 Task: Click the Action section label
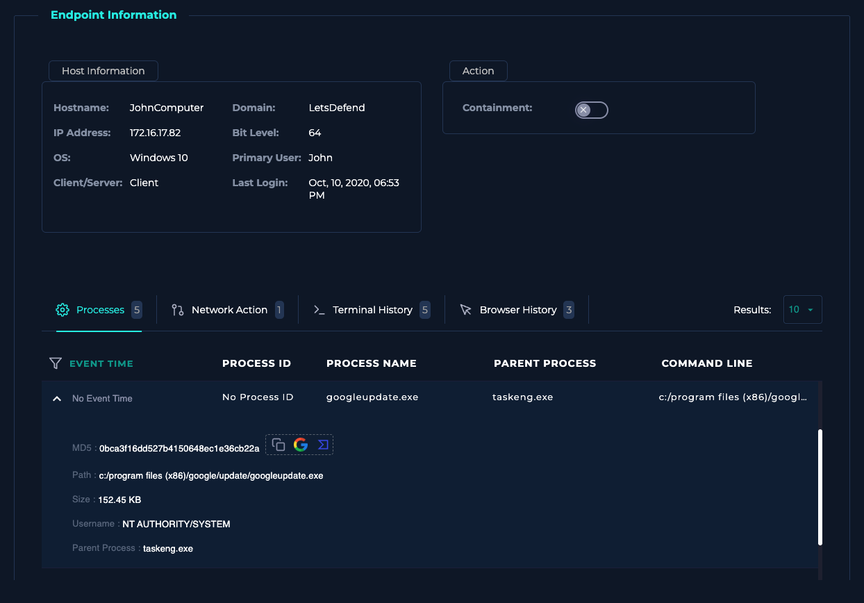[479, 71]
